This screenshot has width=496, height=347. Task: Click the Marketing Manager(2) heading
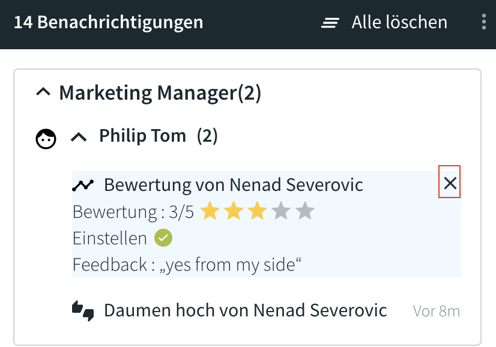point(160,93)
